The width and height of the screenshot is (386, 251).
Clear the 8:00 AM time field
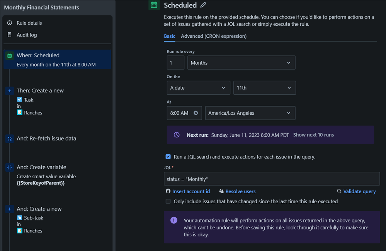tap(196, 113)
